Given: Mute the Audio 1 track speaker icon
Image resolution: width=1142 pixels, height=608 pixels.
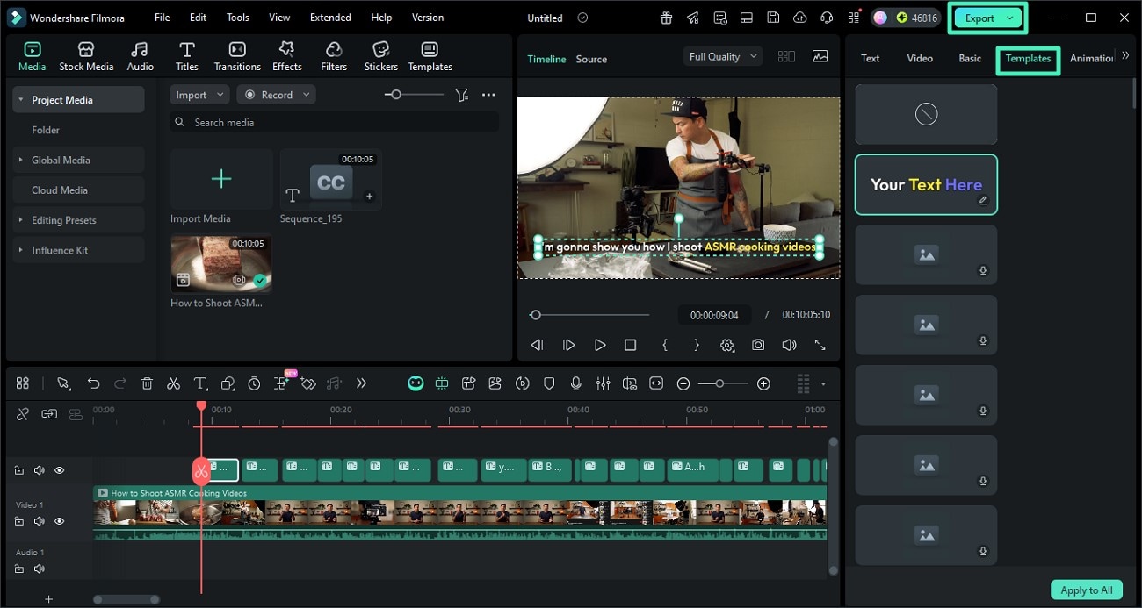Looking at the screenshot, I should tap(39, 569).
